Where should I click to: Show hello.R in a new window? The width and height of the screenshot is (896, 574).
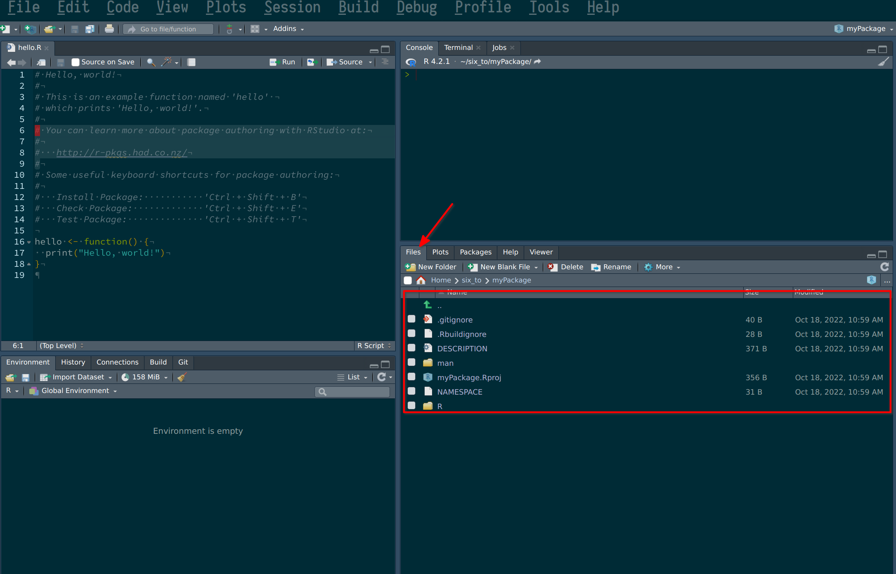[x=41, y=62]
